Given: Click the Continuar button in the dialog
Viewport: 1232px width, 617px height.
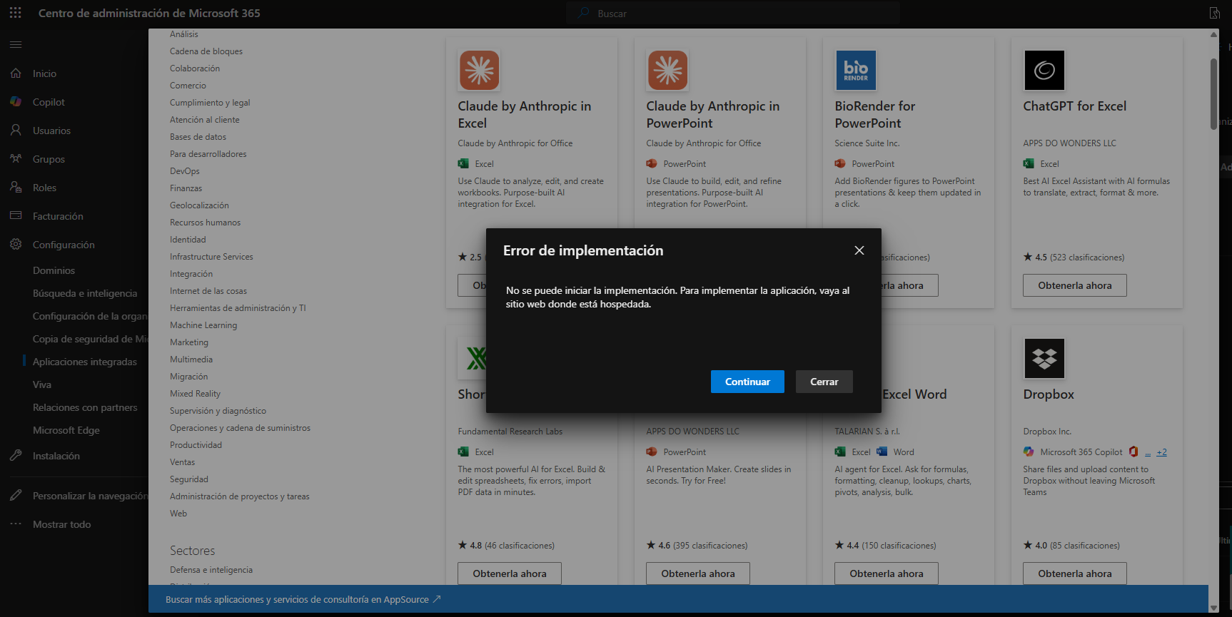Looking at the screenshot, I should [x=747, y=382].
